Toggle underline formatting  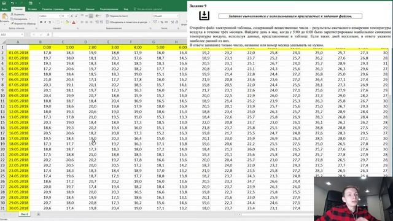(x=50, y=22)
